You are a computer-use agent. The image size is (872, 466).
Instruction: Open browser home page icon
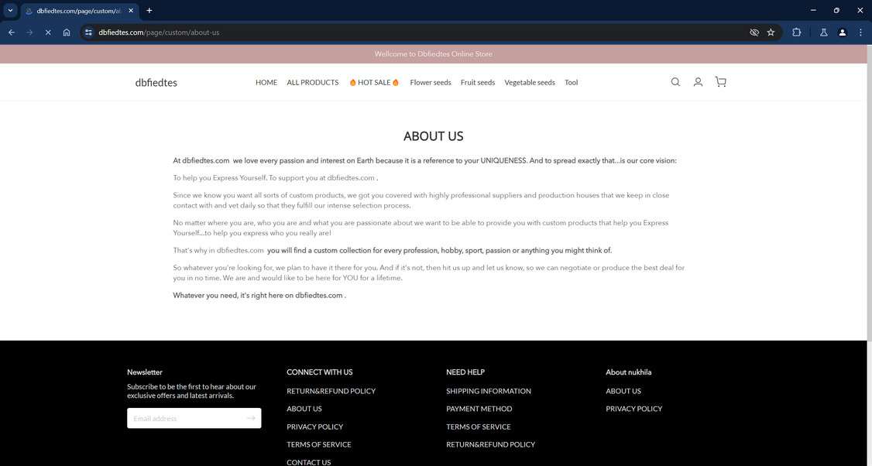(x=67, y=33)
